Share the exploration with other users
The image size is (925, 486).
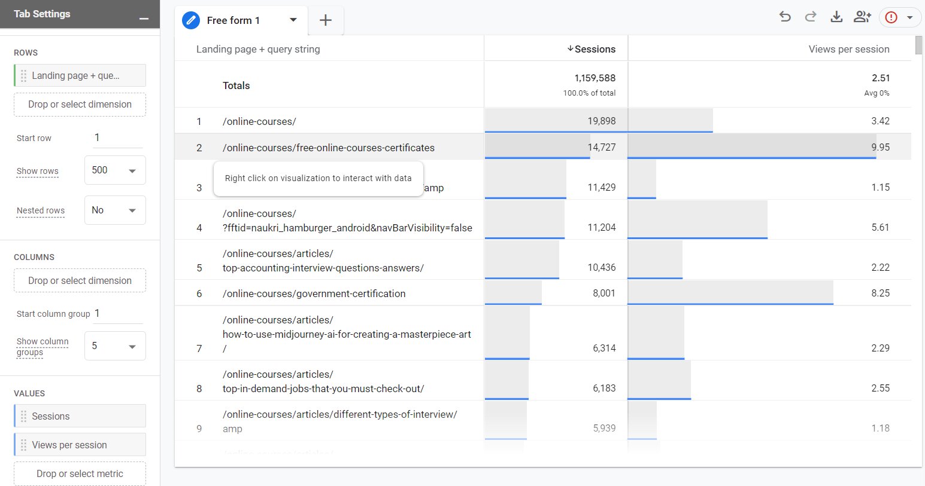[x=862, y=17]
